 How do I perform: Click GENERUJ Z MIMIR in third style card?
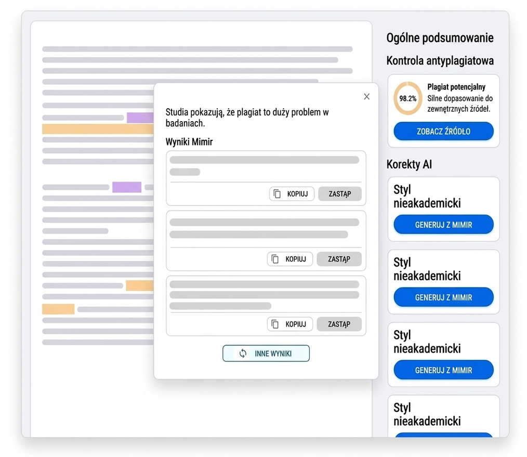(x=443, y=370)
